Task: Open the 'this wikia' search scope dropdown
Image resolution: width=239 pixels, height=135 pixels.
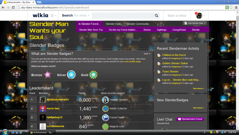Action: coord(81,15)
